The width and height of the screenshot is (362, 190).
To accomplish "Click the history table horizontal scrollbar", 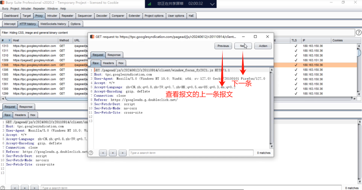I will pyautogui.click(x=179, y=99).
